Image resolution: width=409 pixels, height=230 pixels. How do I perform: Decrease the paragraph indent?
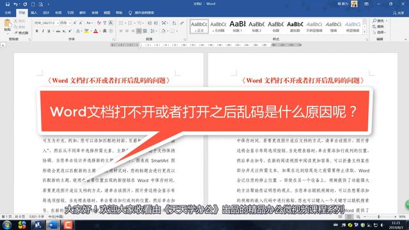[150, 23]
